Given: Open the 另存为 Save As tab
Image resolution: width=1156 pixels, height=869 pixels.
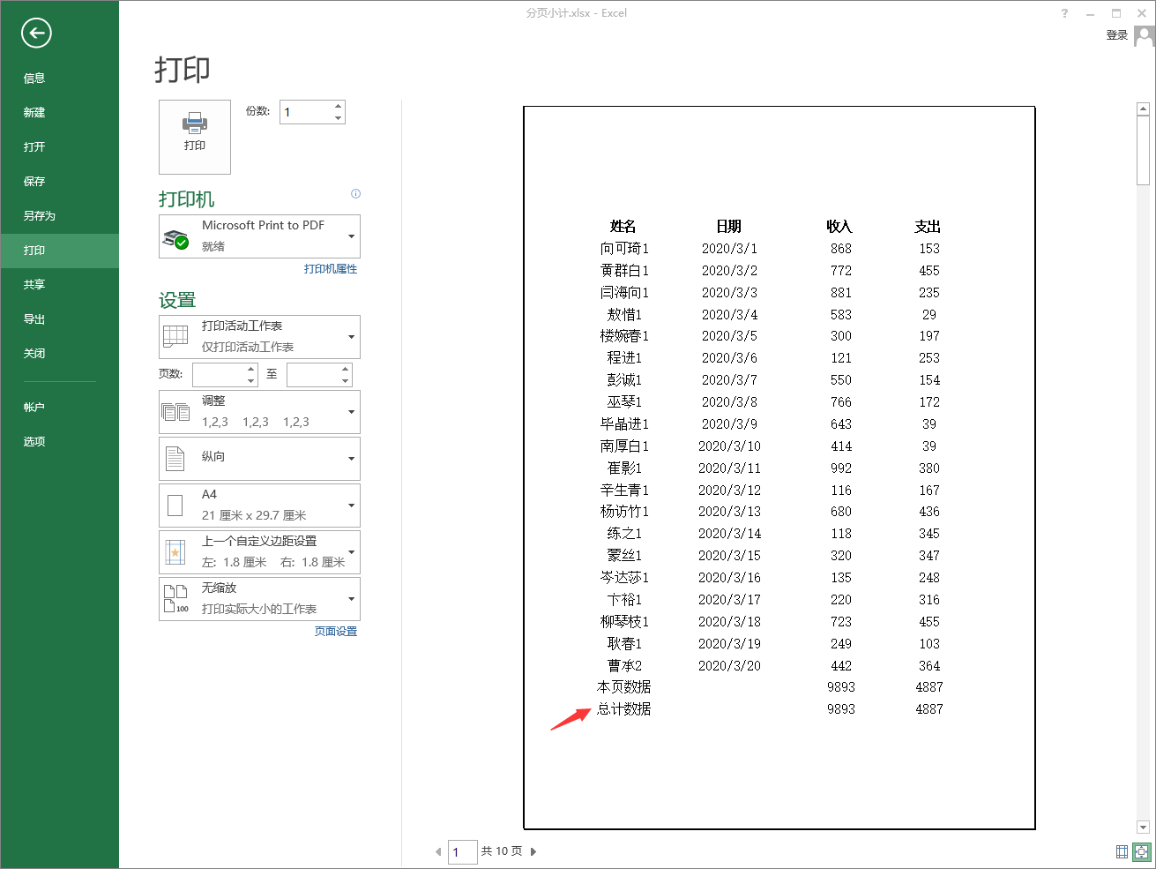Looking at the screenshot, I should [x=59, y=216].
